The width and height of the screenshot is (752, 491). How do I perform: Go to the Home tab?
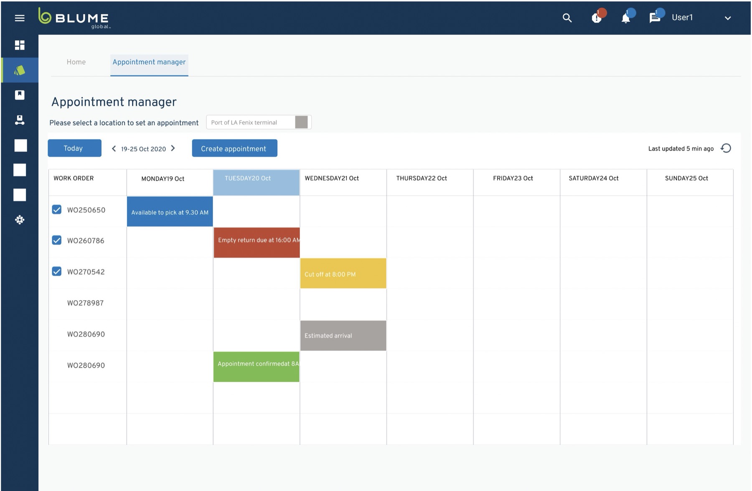76,62
